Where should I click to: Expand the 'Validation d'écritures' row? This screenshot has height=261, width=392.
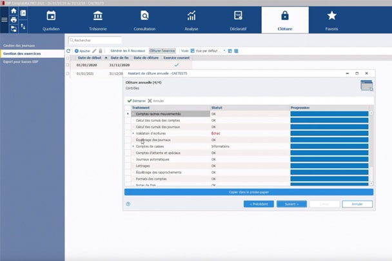point(133,133)
